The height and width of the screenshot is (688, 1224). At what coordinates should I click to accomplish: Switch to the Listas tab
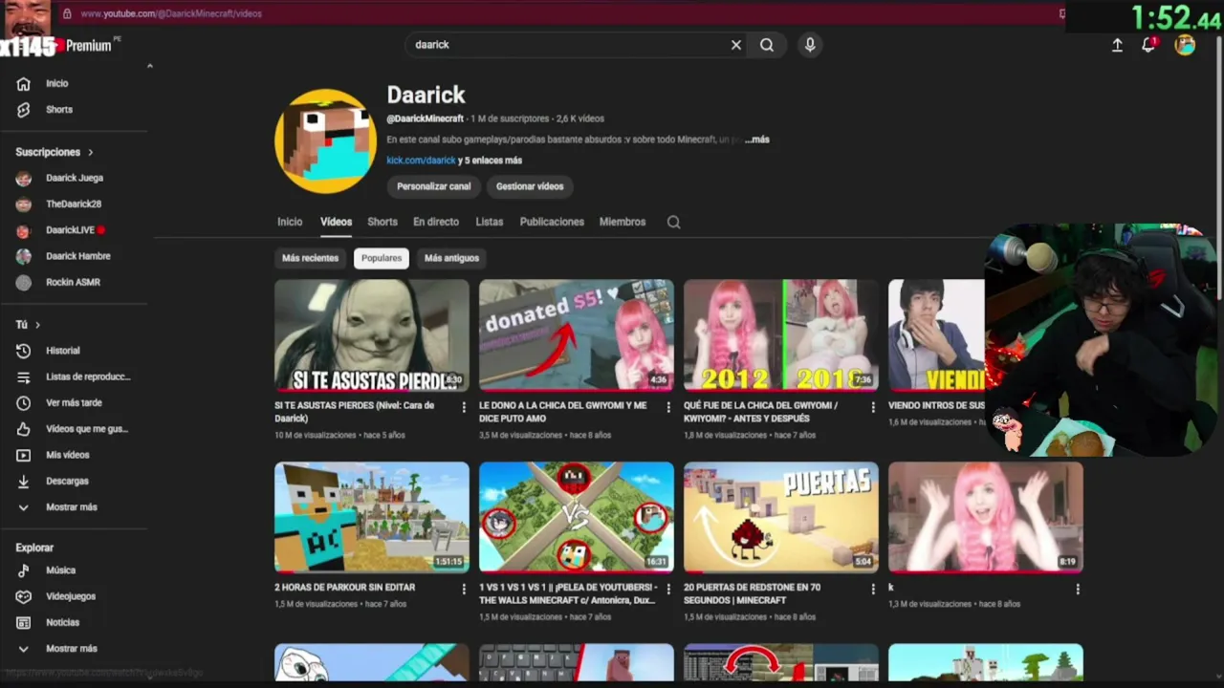pyautogui.click(x=489, y=222)
